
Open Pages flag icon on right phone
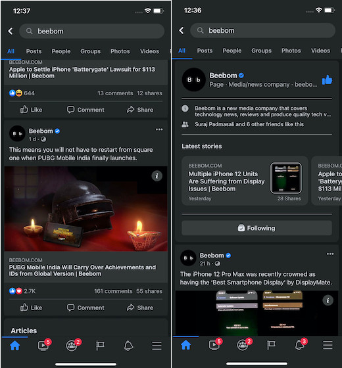point(271,345)
